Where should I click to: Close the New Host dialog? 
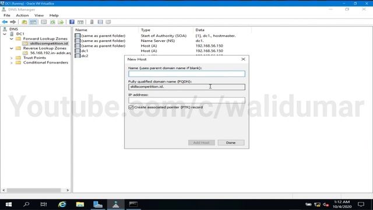pos(243,59)
